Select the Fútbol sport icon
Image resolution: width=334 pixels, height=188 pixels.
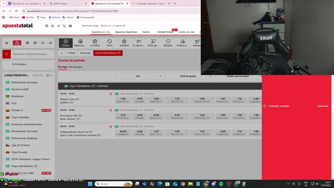pos(66,43)
